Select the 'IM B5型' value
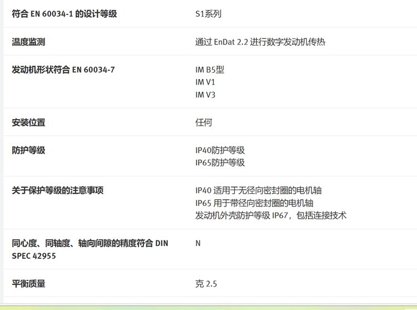The height and width of the screenshot is (310, 417). click(x=210, y=70)
